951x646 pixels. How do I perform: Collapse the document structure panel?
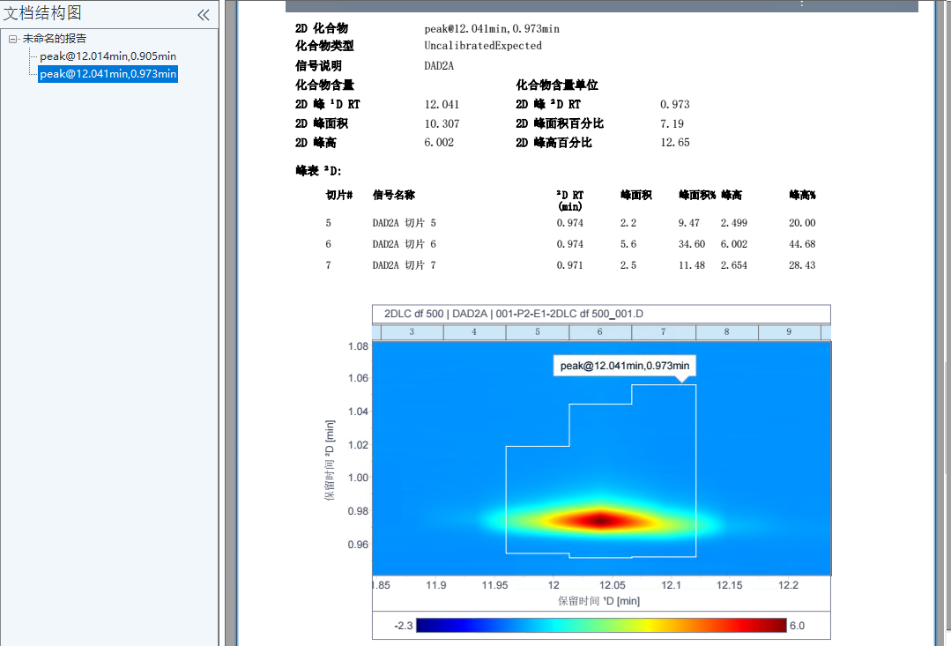[x=204, y=15]
